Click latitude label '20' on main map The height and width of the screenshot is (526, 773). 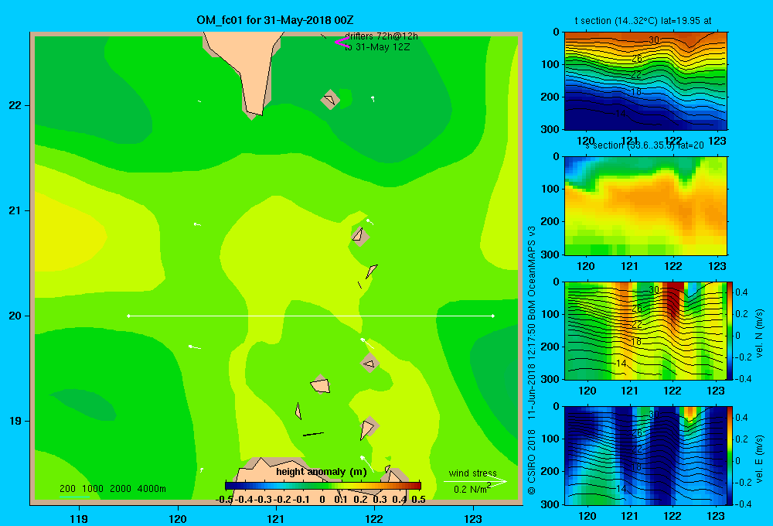[15, 316]
